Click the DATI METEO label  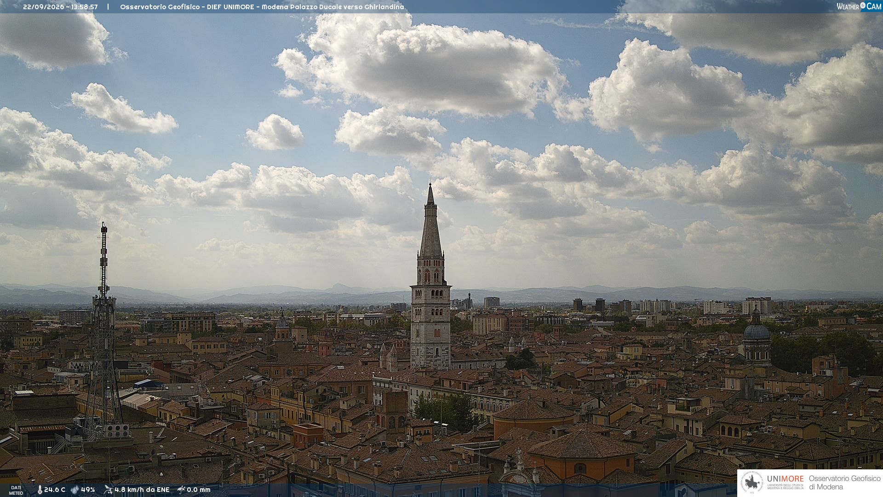tap(16, 491)
